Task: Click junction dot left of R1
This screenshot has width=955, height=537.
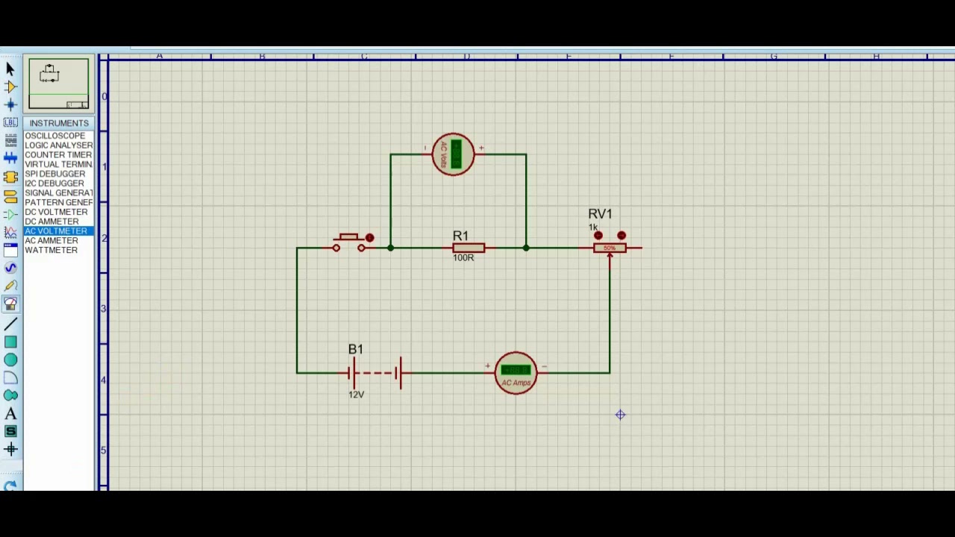Action: click(390, 248)
